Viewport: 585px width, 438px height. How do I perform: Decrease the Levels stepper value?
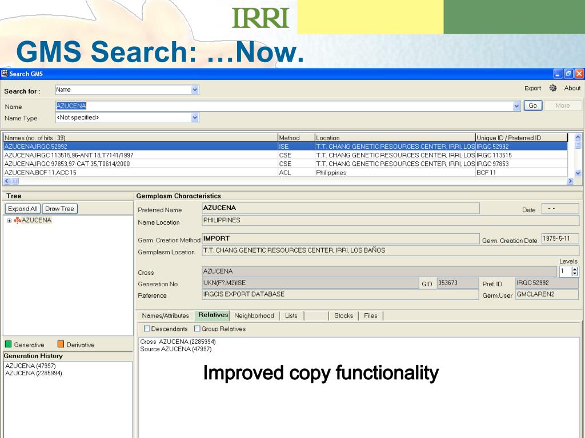point(575,274)
